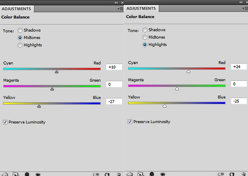Return to adjustment list in left panel
The image size is (248, 176).
click(5, 174)
